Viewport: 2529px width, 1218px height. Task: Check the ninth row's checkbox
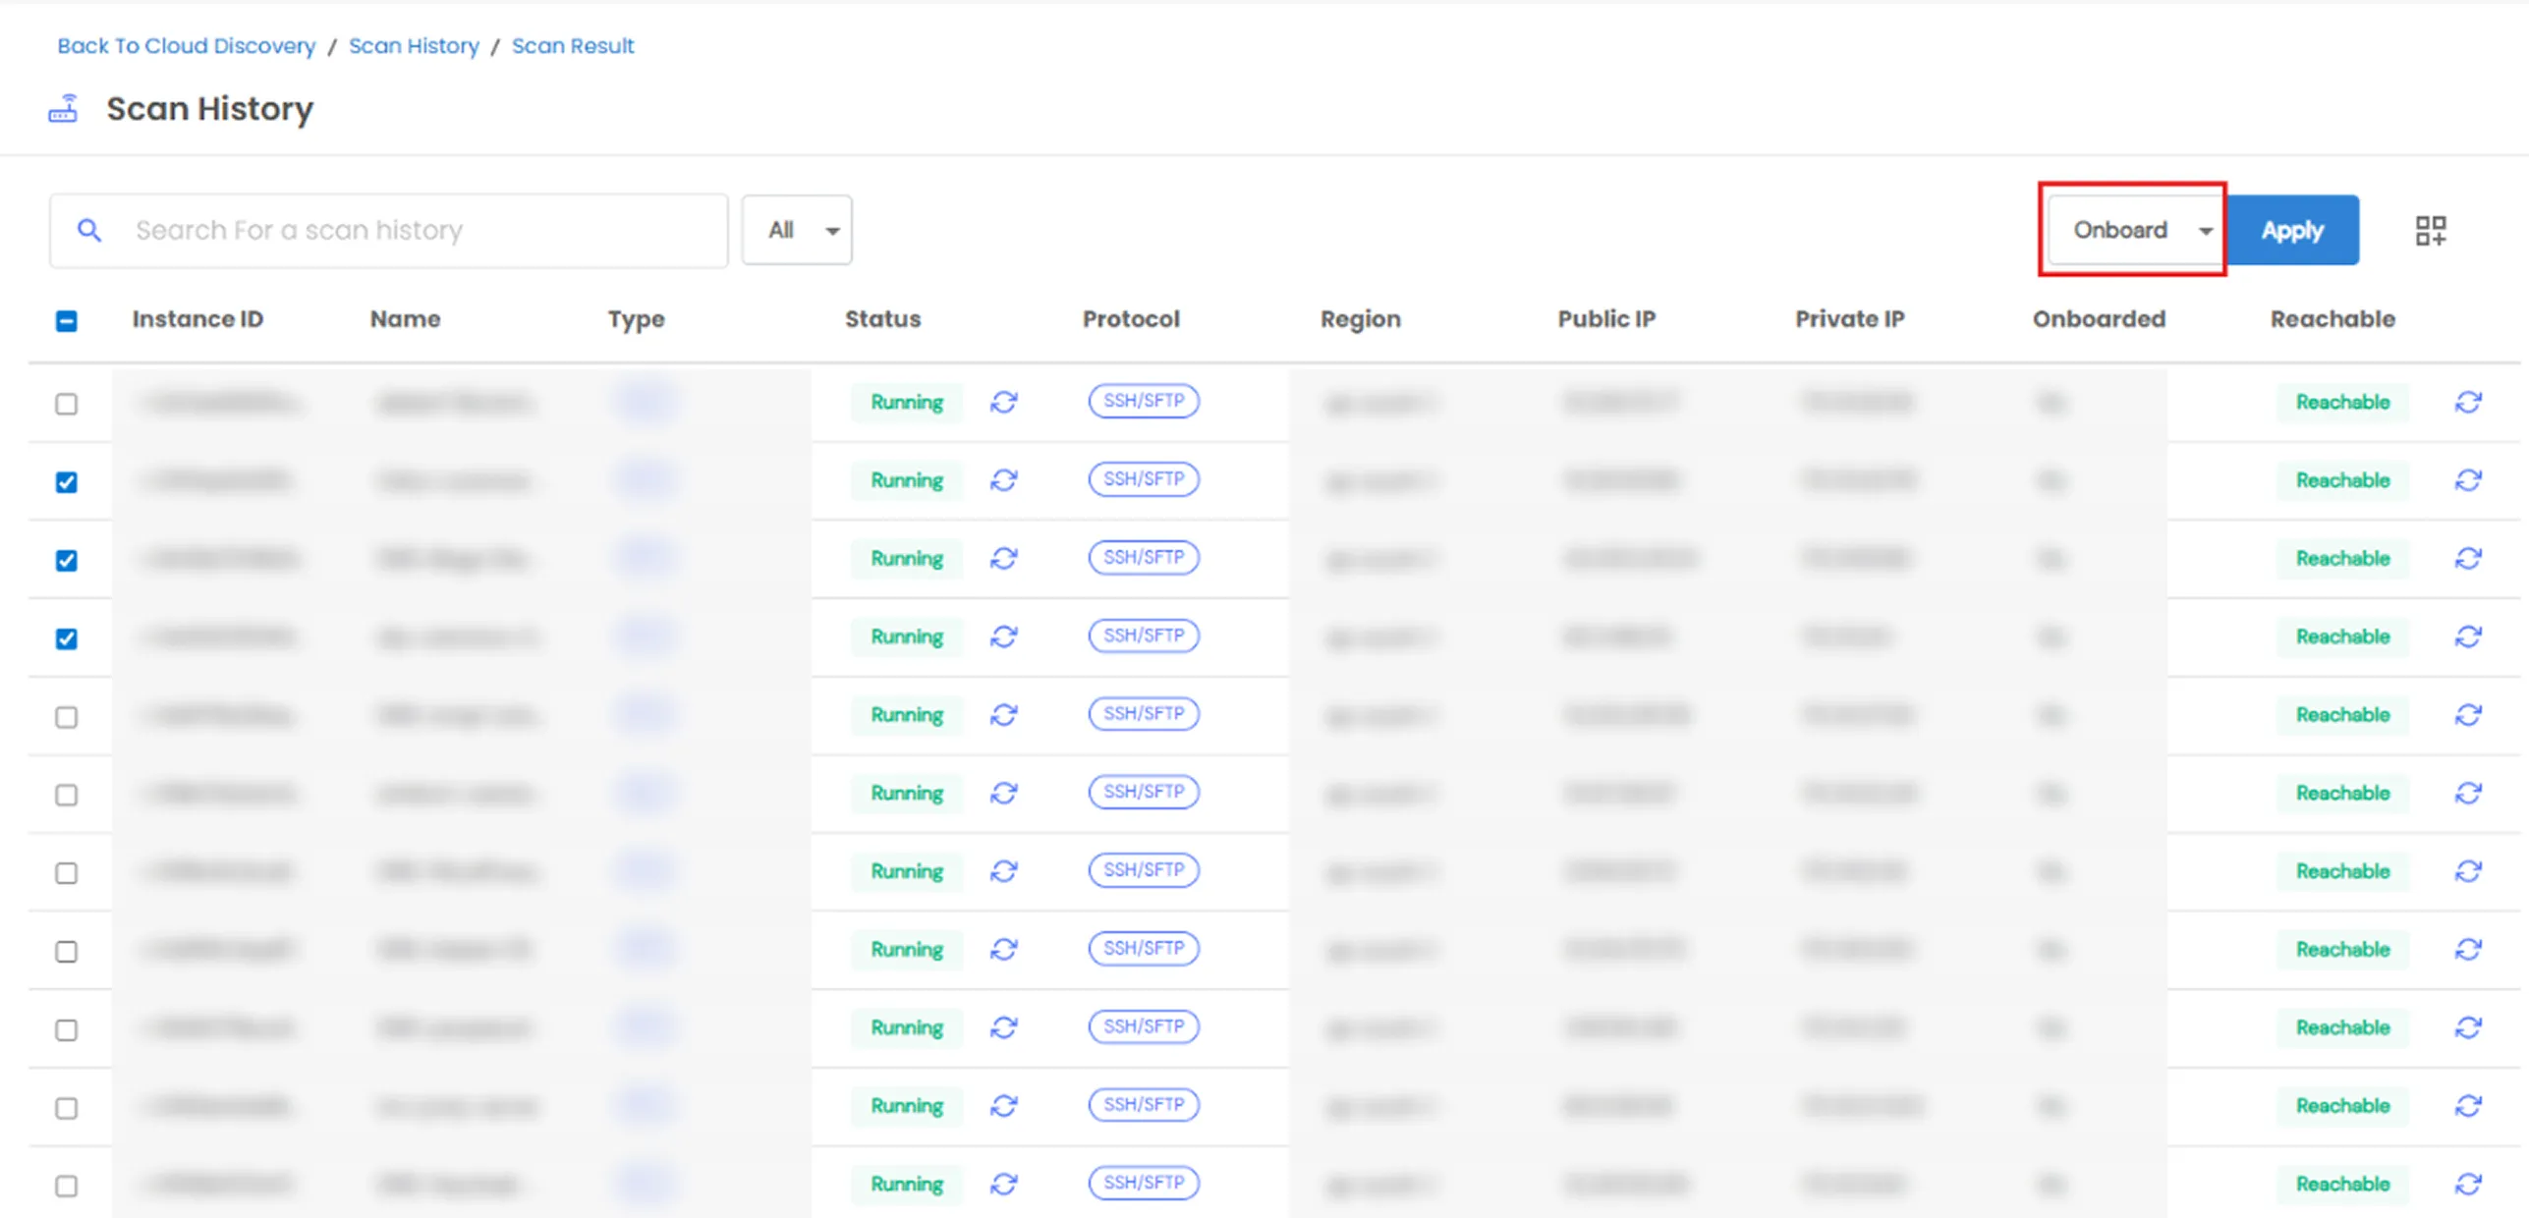(x=66, y=1029)
